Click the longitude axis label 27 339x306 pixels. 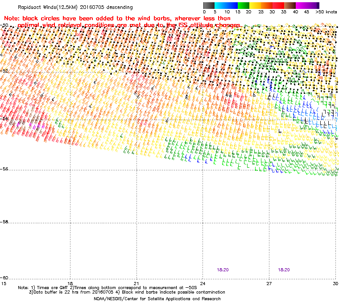coord(269,283)
